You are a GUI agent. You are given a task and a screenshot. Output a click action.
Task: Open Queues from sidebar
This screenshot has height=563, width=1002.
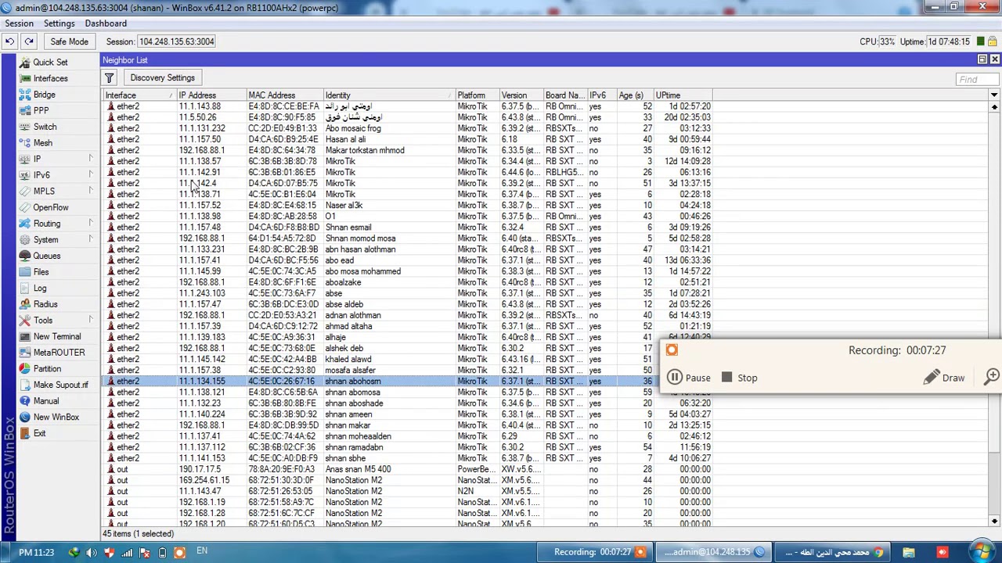point(46,256)
